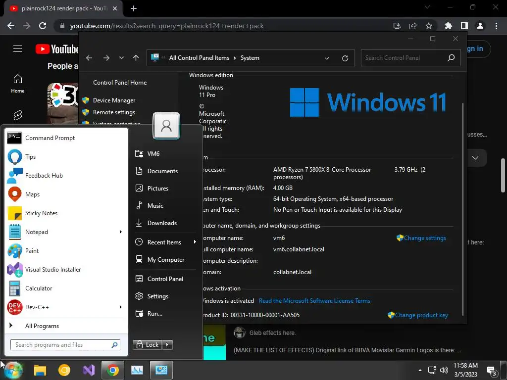This screenshot has height=380, width=507.
Task: Open Dev-C++ from Start menu
Action: coord(61,307)
